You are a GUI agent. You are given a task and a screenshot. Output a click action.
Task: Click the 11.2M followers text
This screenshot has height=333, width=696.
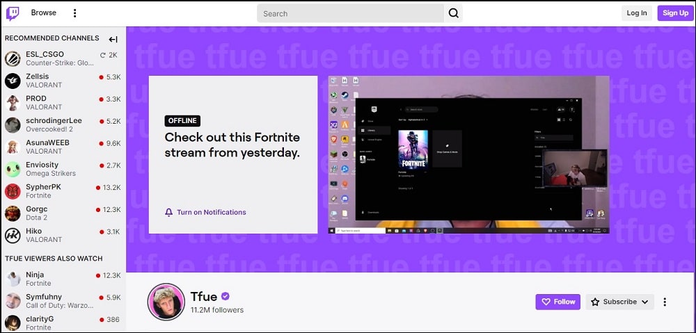pyautogui.click(x=217, y=310)
